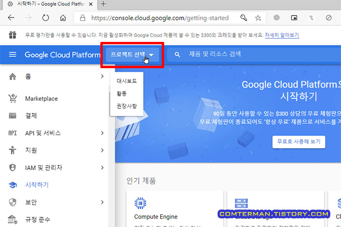Click the API icon in the sidebar
Viewport: 341px width, 227px height.
13,133
